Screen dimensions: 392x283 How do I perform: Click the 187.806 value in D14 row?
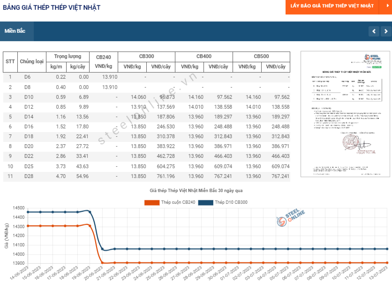point(166,117)
